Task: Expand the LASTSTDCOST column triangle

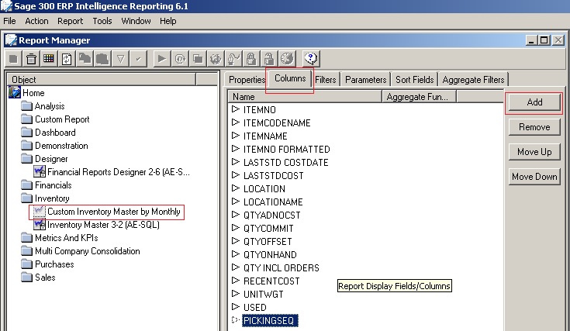Action: pos(236,175)
